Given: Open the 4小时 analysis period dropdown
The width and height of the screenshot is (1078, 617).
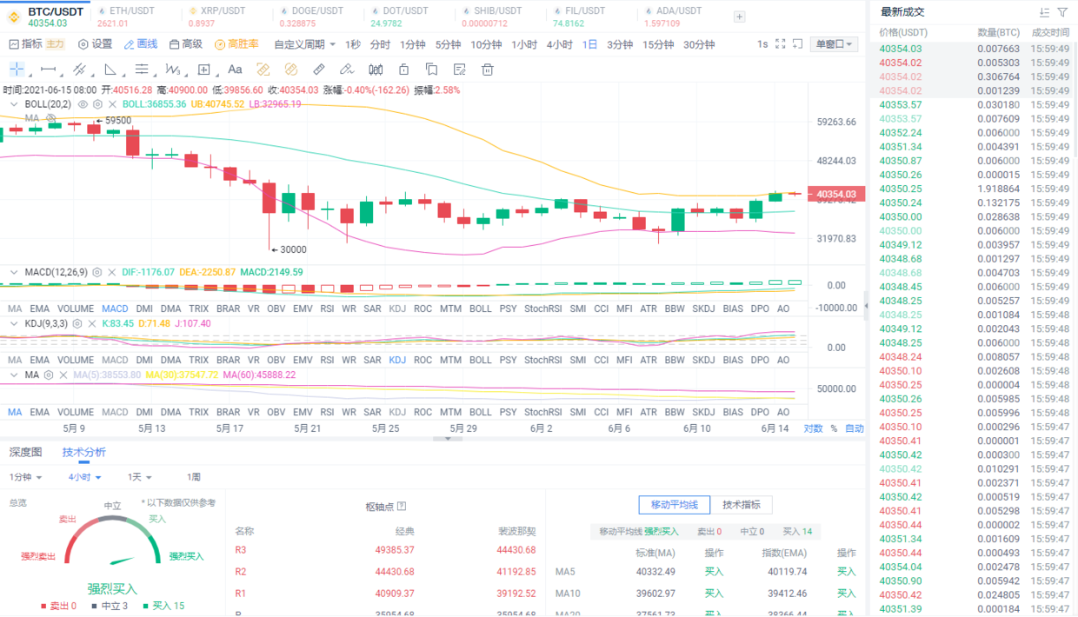Looking at the screenshot, I should tap(85, 477).
